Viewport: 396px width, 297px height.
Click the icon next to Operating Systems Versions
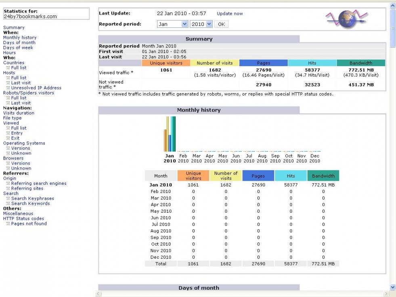[8, 148]
